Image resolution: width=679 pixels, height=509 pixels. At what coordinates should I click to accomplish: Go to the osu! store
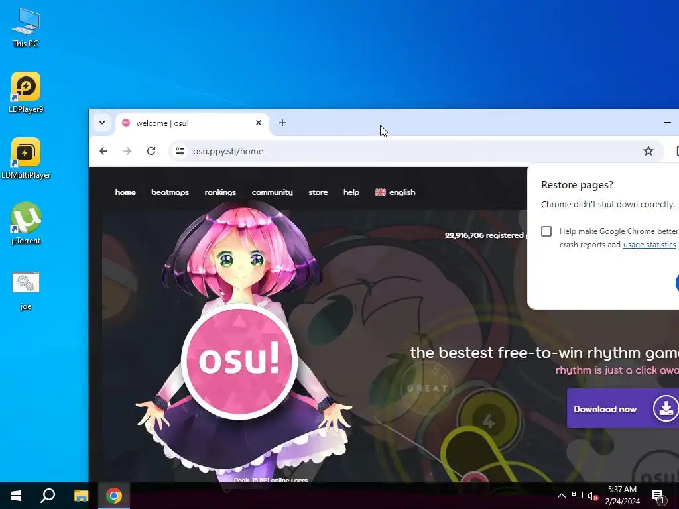click(318, 192)
